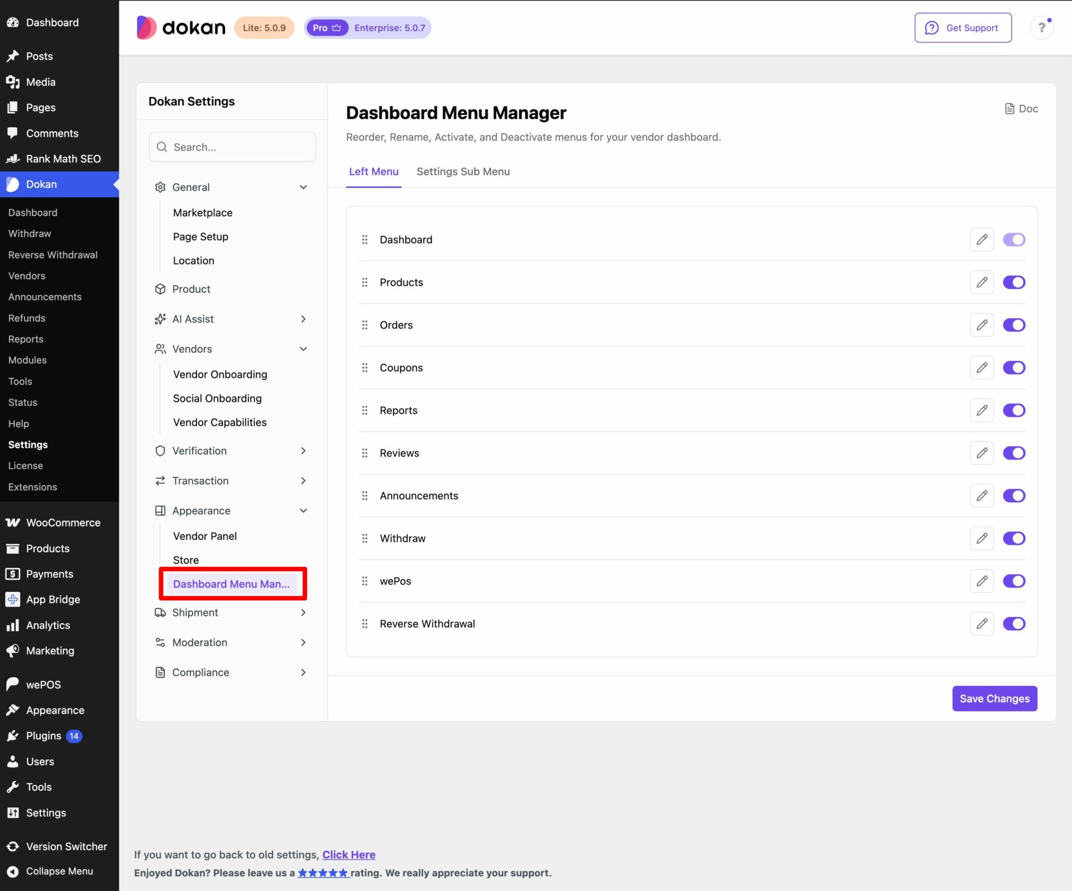Screen dimensions: 1072x891
Task: Collapse the General settings section
Action: 232,187
